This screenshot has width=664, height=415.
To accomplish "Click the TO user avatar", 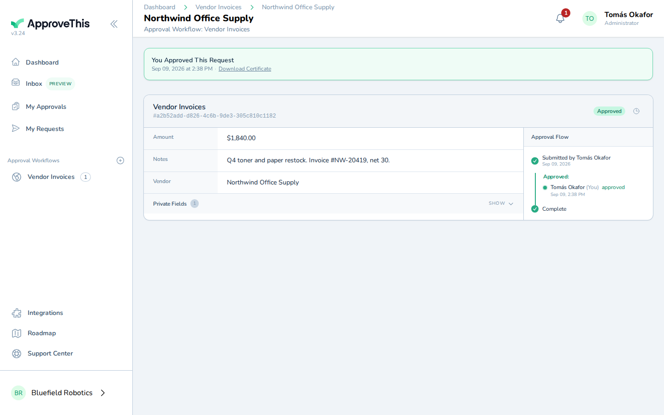I will [x=590, y=18].
